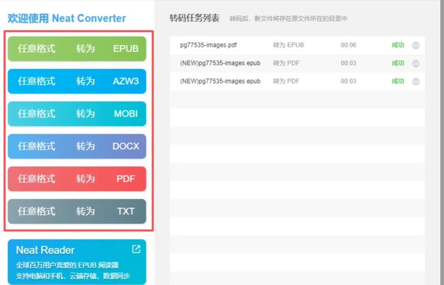
Task: Click the external link icon on Neat Reader
Action: click(136, 249)
